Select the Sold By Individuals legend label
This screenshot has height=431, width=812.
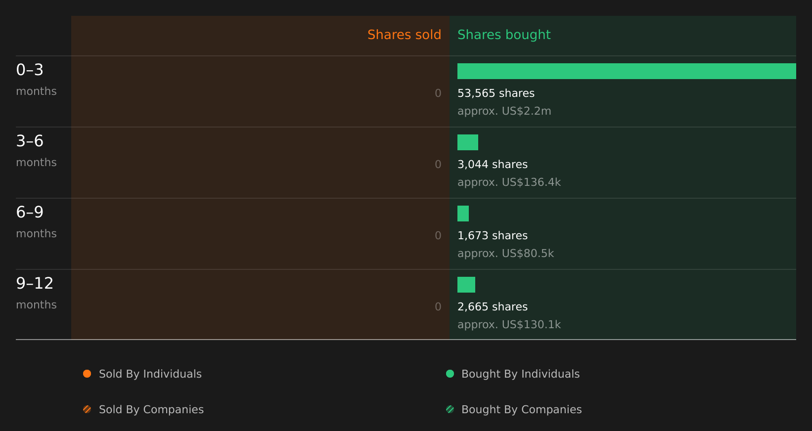(x=150, y=374)
